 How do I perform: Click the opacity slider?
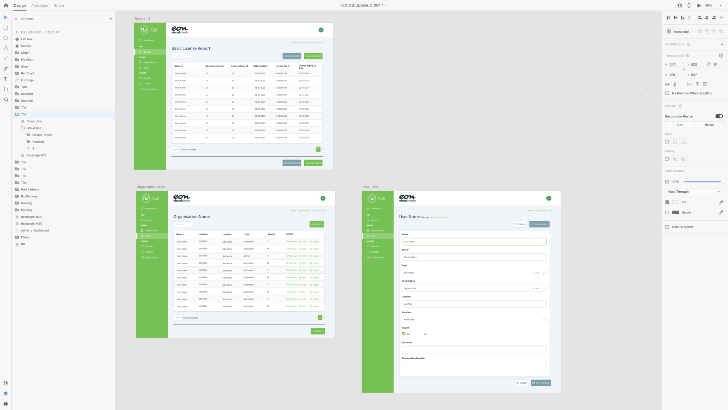(x=702, y=182)
